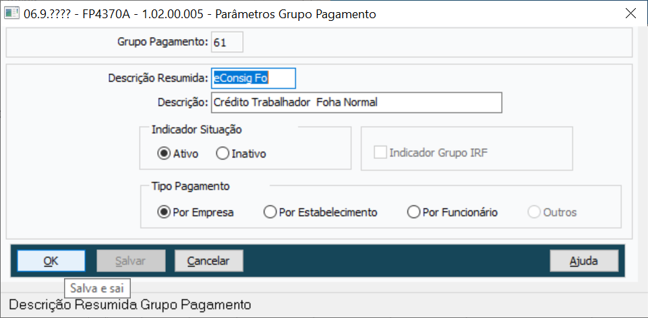Select the Outros payment type option
This screenshot has width=648, height=318.
(534, 212)
